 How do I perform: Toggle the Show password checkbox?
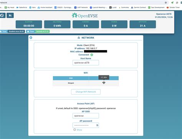coord(74,130)
